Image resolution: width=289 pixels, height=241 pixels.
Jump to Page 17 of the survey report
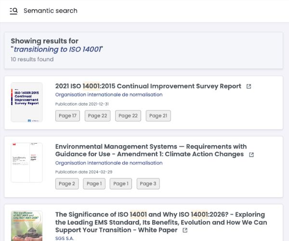[x=67, y=116]
